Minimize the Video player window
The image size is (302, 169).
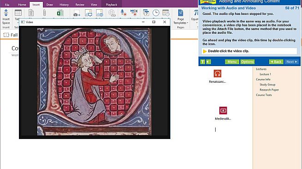tap(143, 22)
